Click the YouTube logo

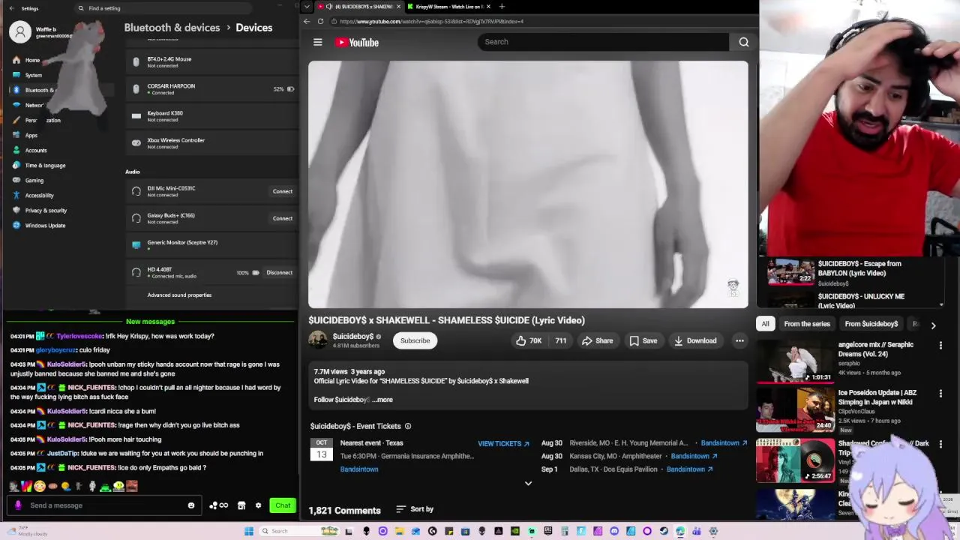pos(357,43)
